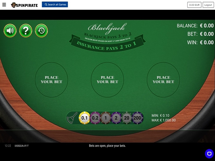Screen dimensions: 215x161
Task: Select the 0.1 chip
Action: [84, 118]
